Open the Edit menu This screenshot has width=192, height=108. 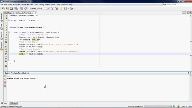[x=6, y=5]
